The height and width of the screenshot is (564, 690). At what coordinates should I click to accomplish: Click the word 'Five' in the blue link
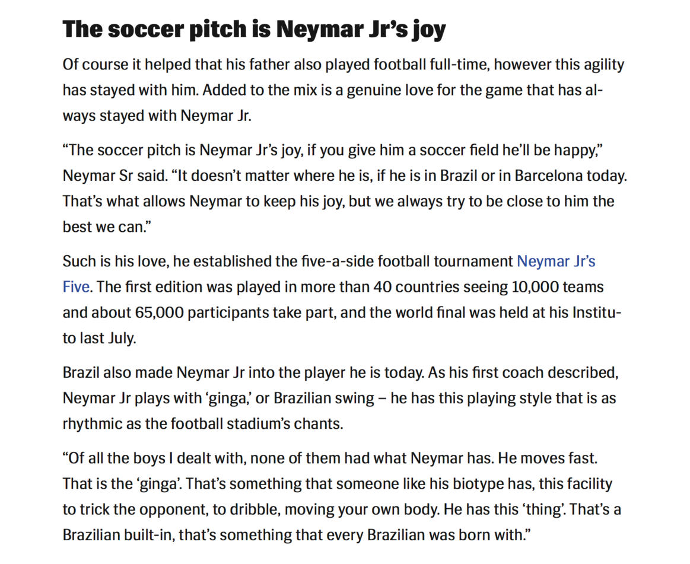(x=76, y=287)
